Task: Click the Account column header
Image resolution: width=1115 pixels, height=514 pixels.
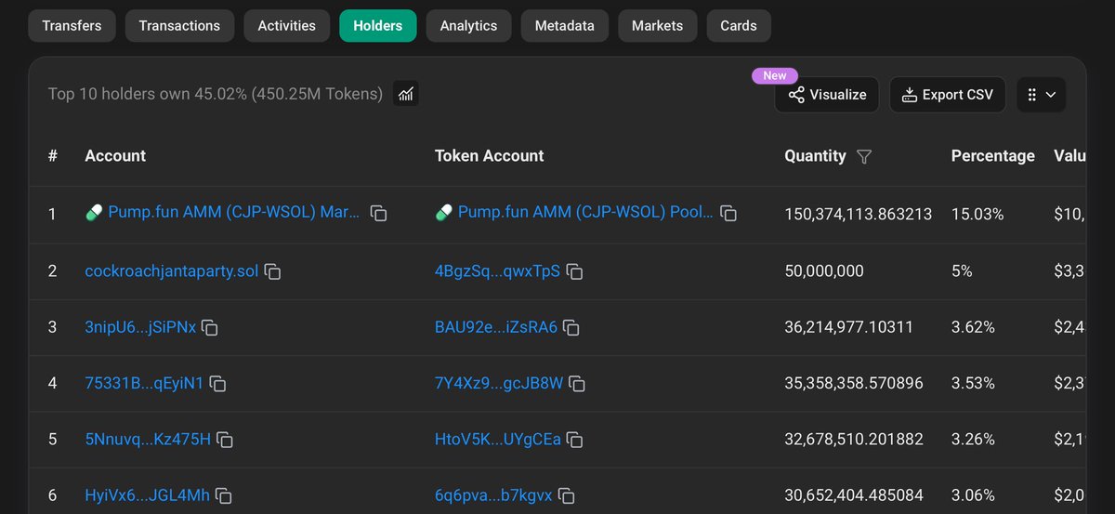Action: (115, 156)
